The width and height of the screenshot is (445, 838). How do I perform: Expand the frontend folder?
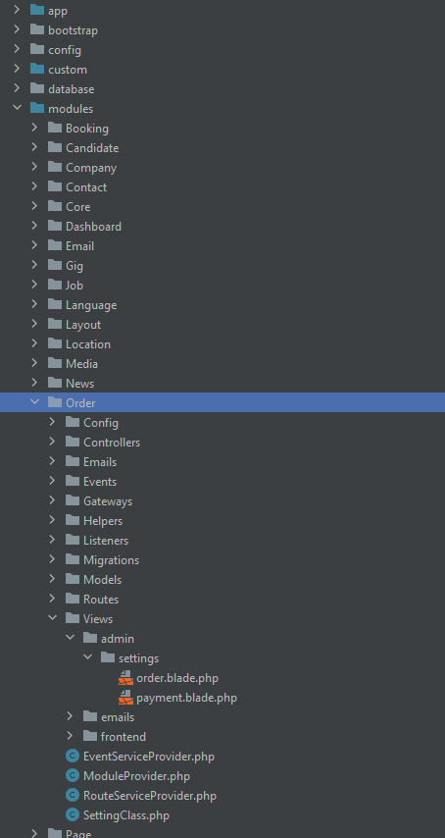click(x=70, y=736)
